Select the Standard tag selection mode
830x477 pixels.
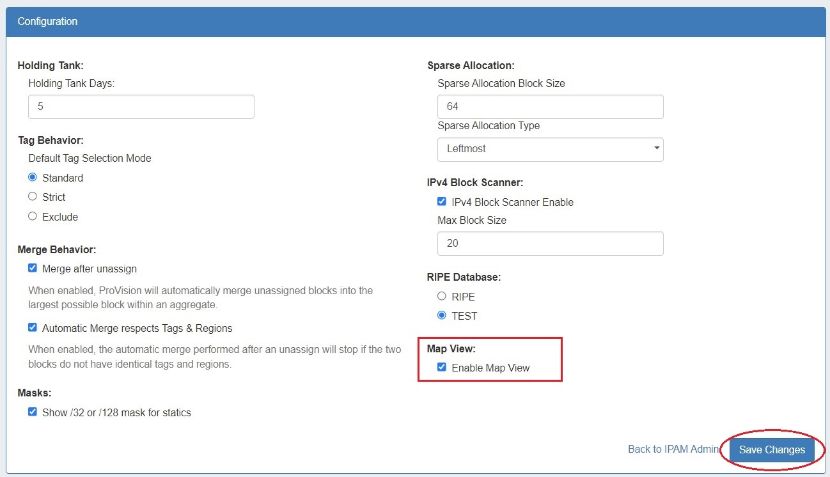(33, 177)
